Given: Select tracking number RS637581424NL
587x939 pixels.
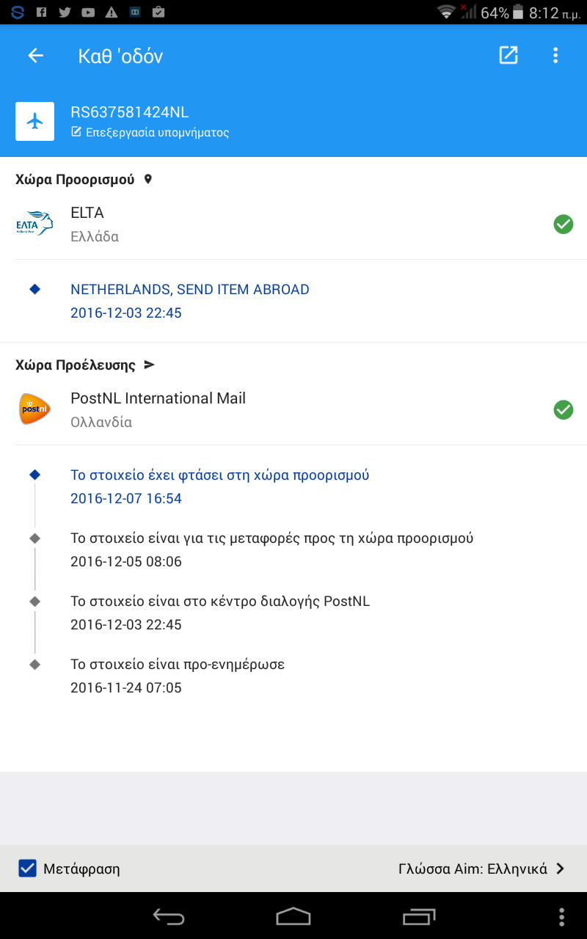Looking at the screenshot, I should (130, 112).
